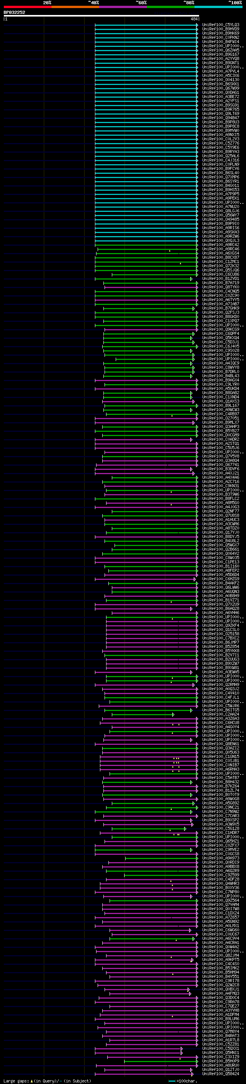Click the =100char. scale legend
246x1084 pixels.
coord(183,1081)
